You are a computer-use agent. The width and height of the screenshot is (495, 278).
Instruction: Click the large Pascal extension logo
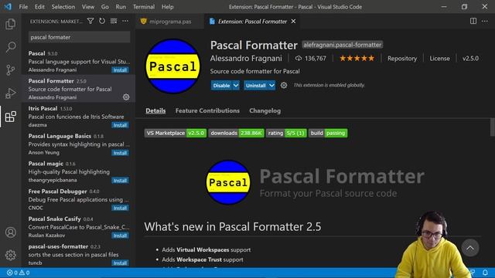click(x=172, y=66)
